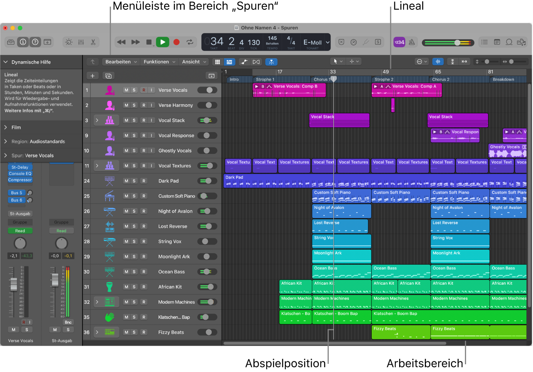Open the Ansicht menu
This screenshot has width=533, height=372.
point(194,62)
